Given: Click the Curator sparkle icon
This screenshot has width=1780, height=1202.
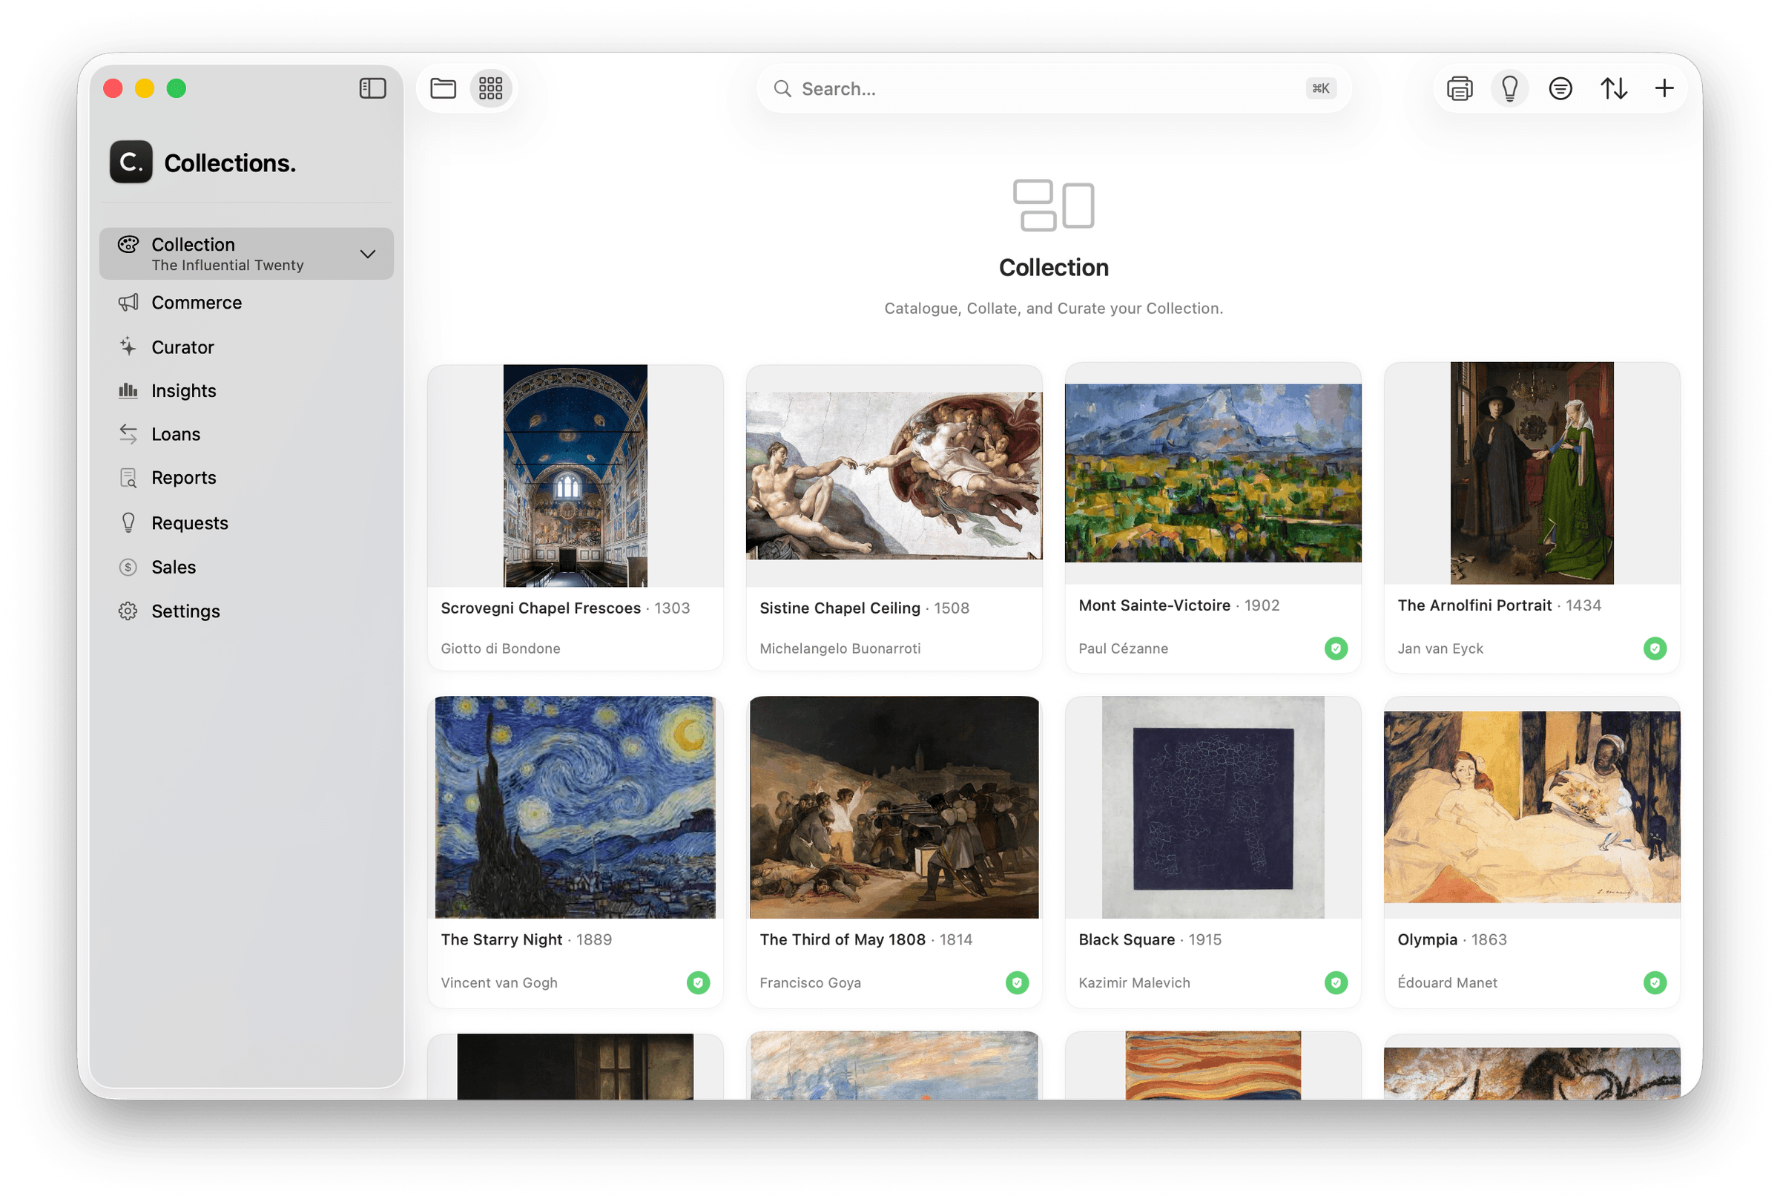Looking at the screenshot, I should coord(128,347).
